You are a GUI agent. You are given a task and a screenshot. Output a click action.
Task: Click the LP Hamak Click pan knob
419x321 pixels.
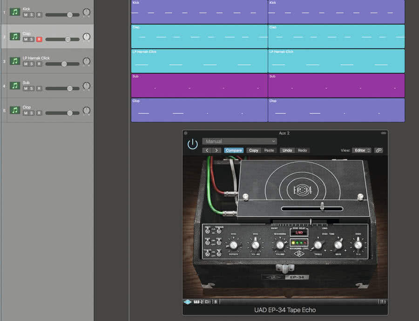point(86,61)
